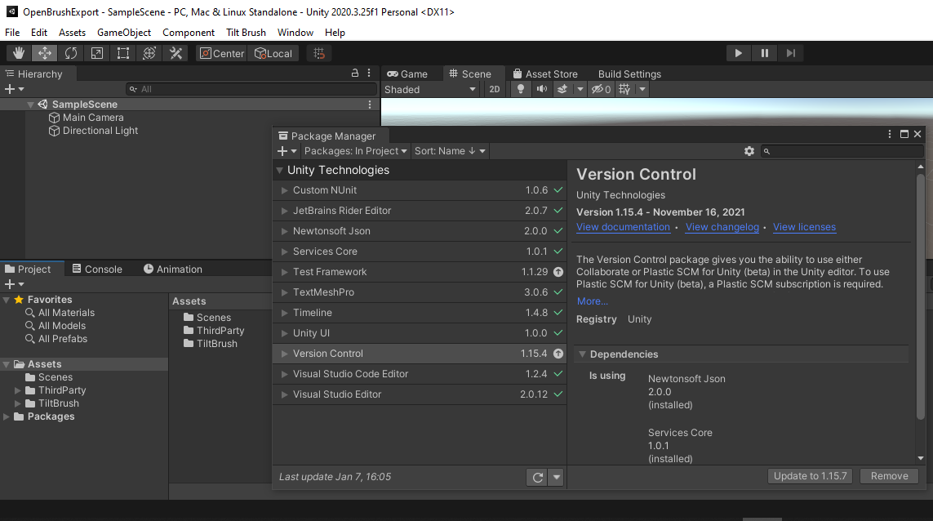933x521 pixels.
Task: Open the GameObject menu
Action: tap(124, 32)
